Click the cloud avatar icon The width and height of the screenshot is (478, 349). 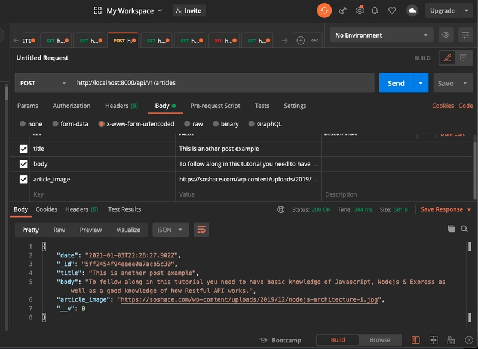pos(412,11)
